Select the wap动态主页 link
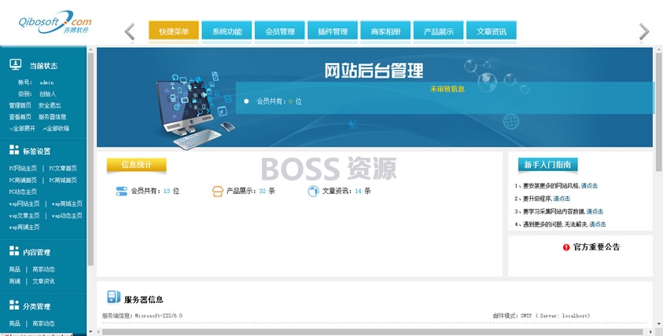This screenshot has height=336, width=663. pyautogui.click(x=67, y=215)
